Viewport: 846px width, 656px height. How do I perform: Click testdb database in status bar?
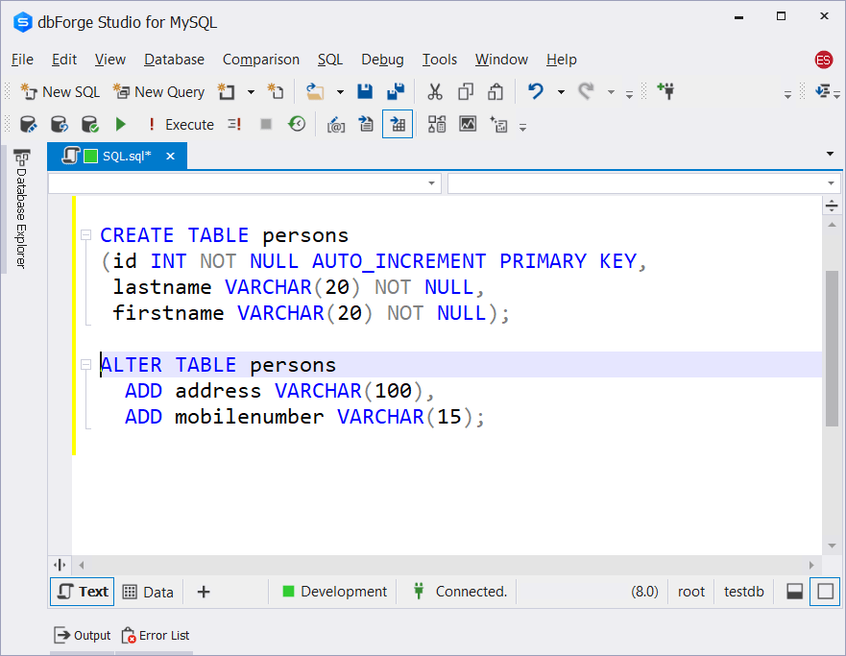coord(744,592)
